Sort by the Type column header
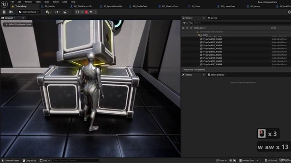 pyautogui.click(x=273, y=28)
